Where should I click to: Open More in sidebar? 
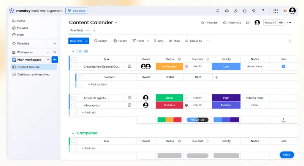click(x=18, y=35)
